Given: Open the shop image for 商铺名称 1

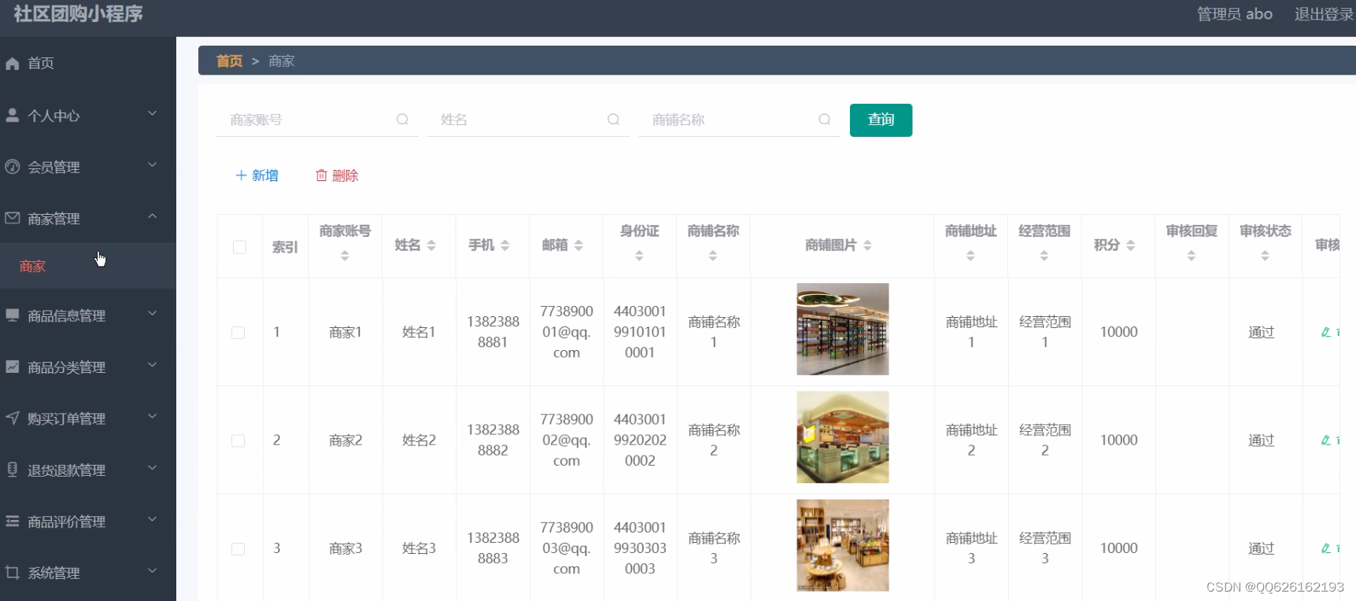Looking at the screenshot, I should [x=842, y=329].
